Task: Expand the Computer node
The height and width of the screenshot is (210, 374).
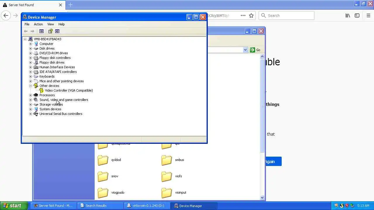Action: coord(30,44)
